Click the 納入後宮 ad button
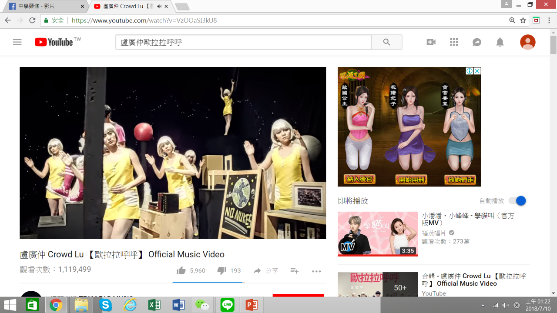The image size is (557, 313). coord(360,179)
